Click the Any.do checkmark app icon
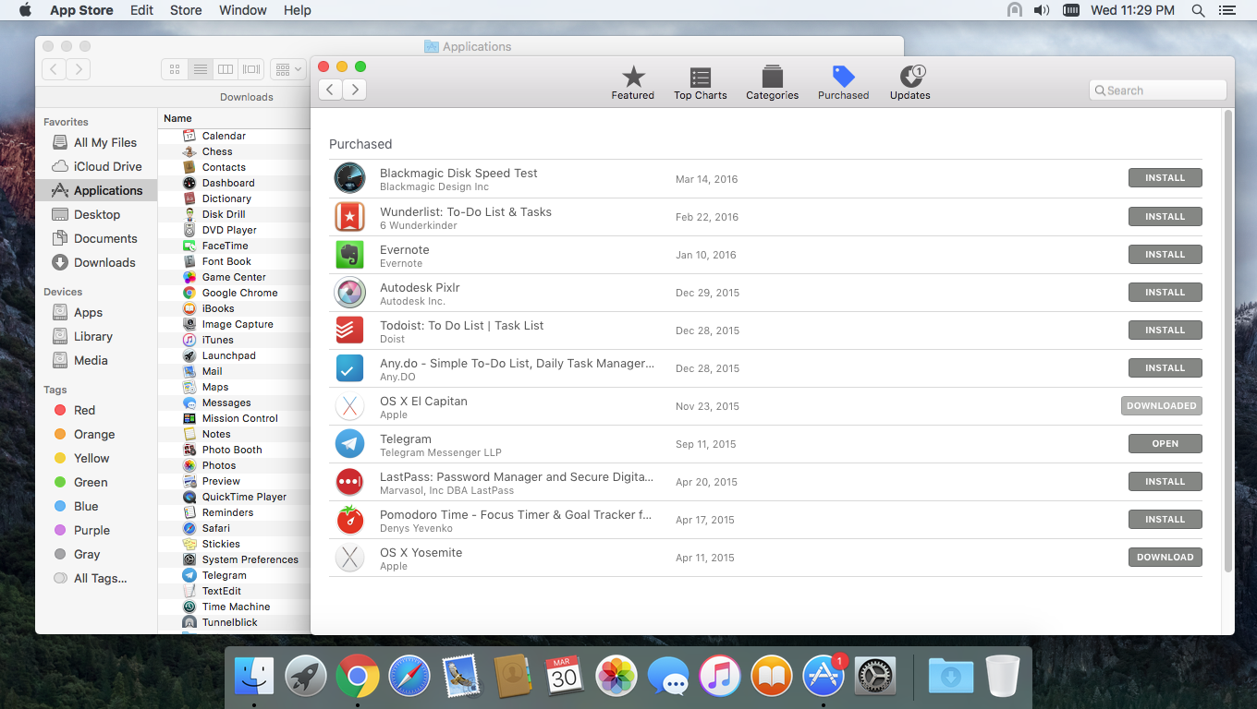Image resolution: width=1257 pixels, height=709 pixels. pos(349,367)
